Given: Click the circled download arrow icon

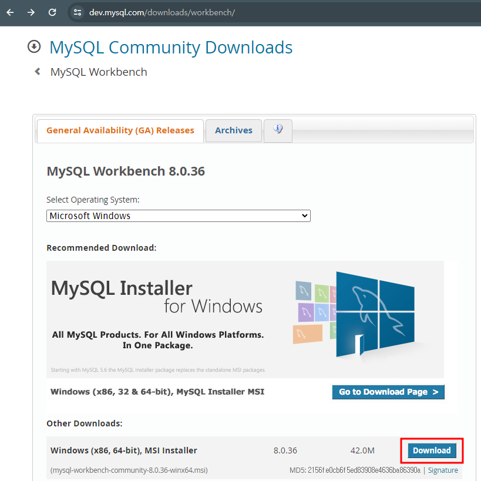Looking at the screenshot, I should pyautogui.click(x=33, y=46).
